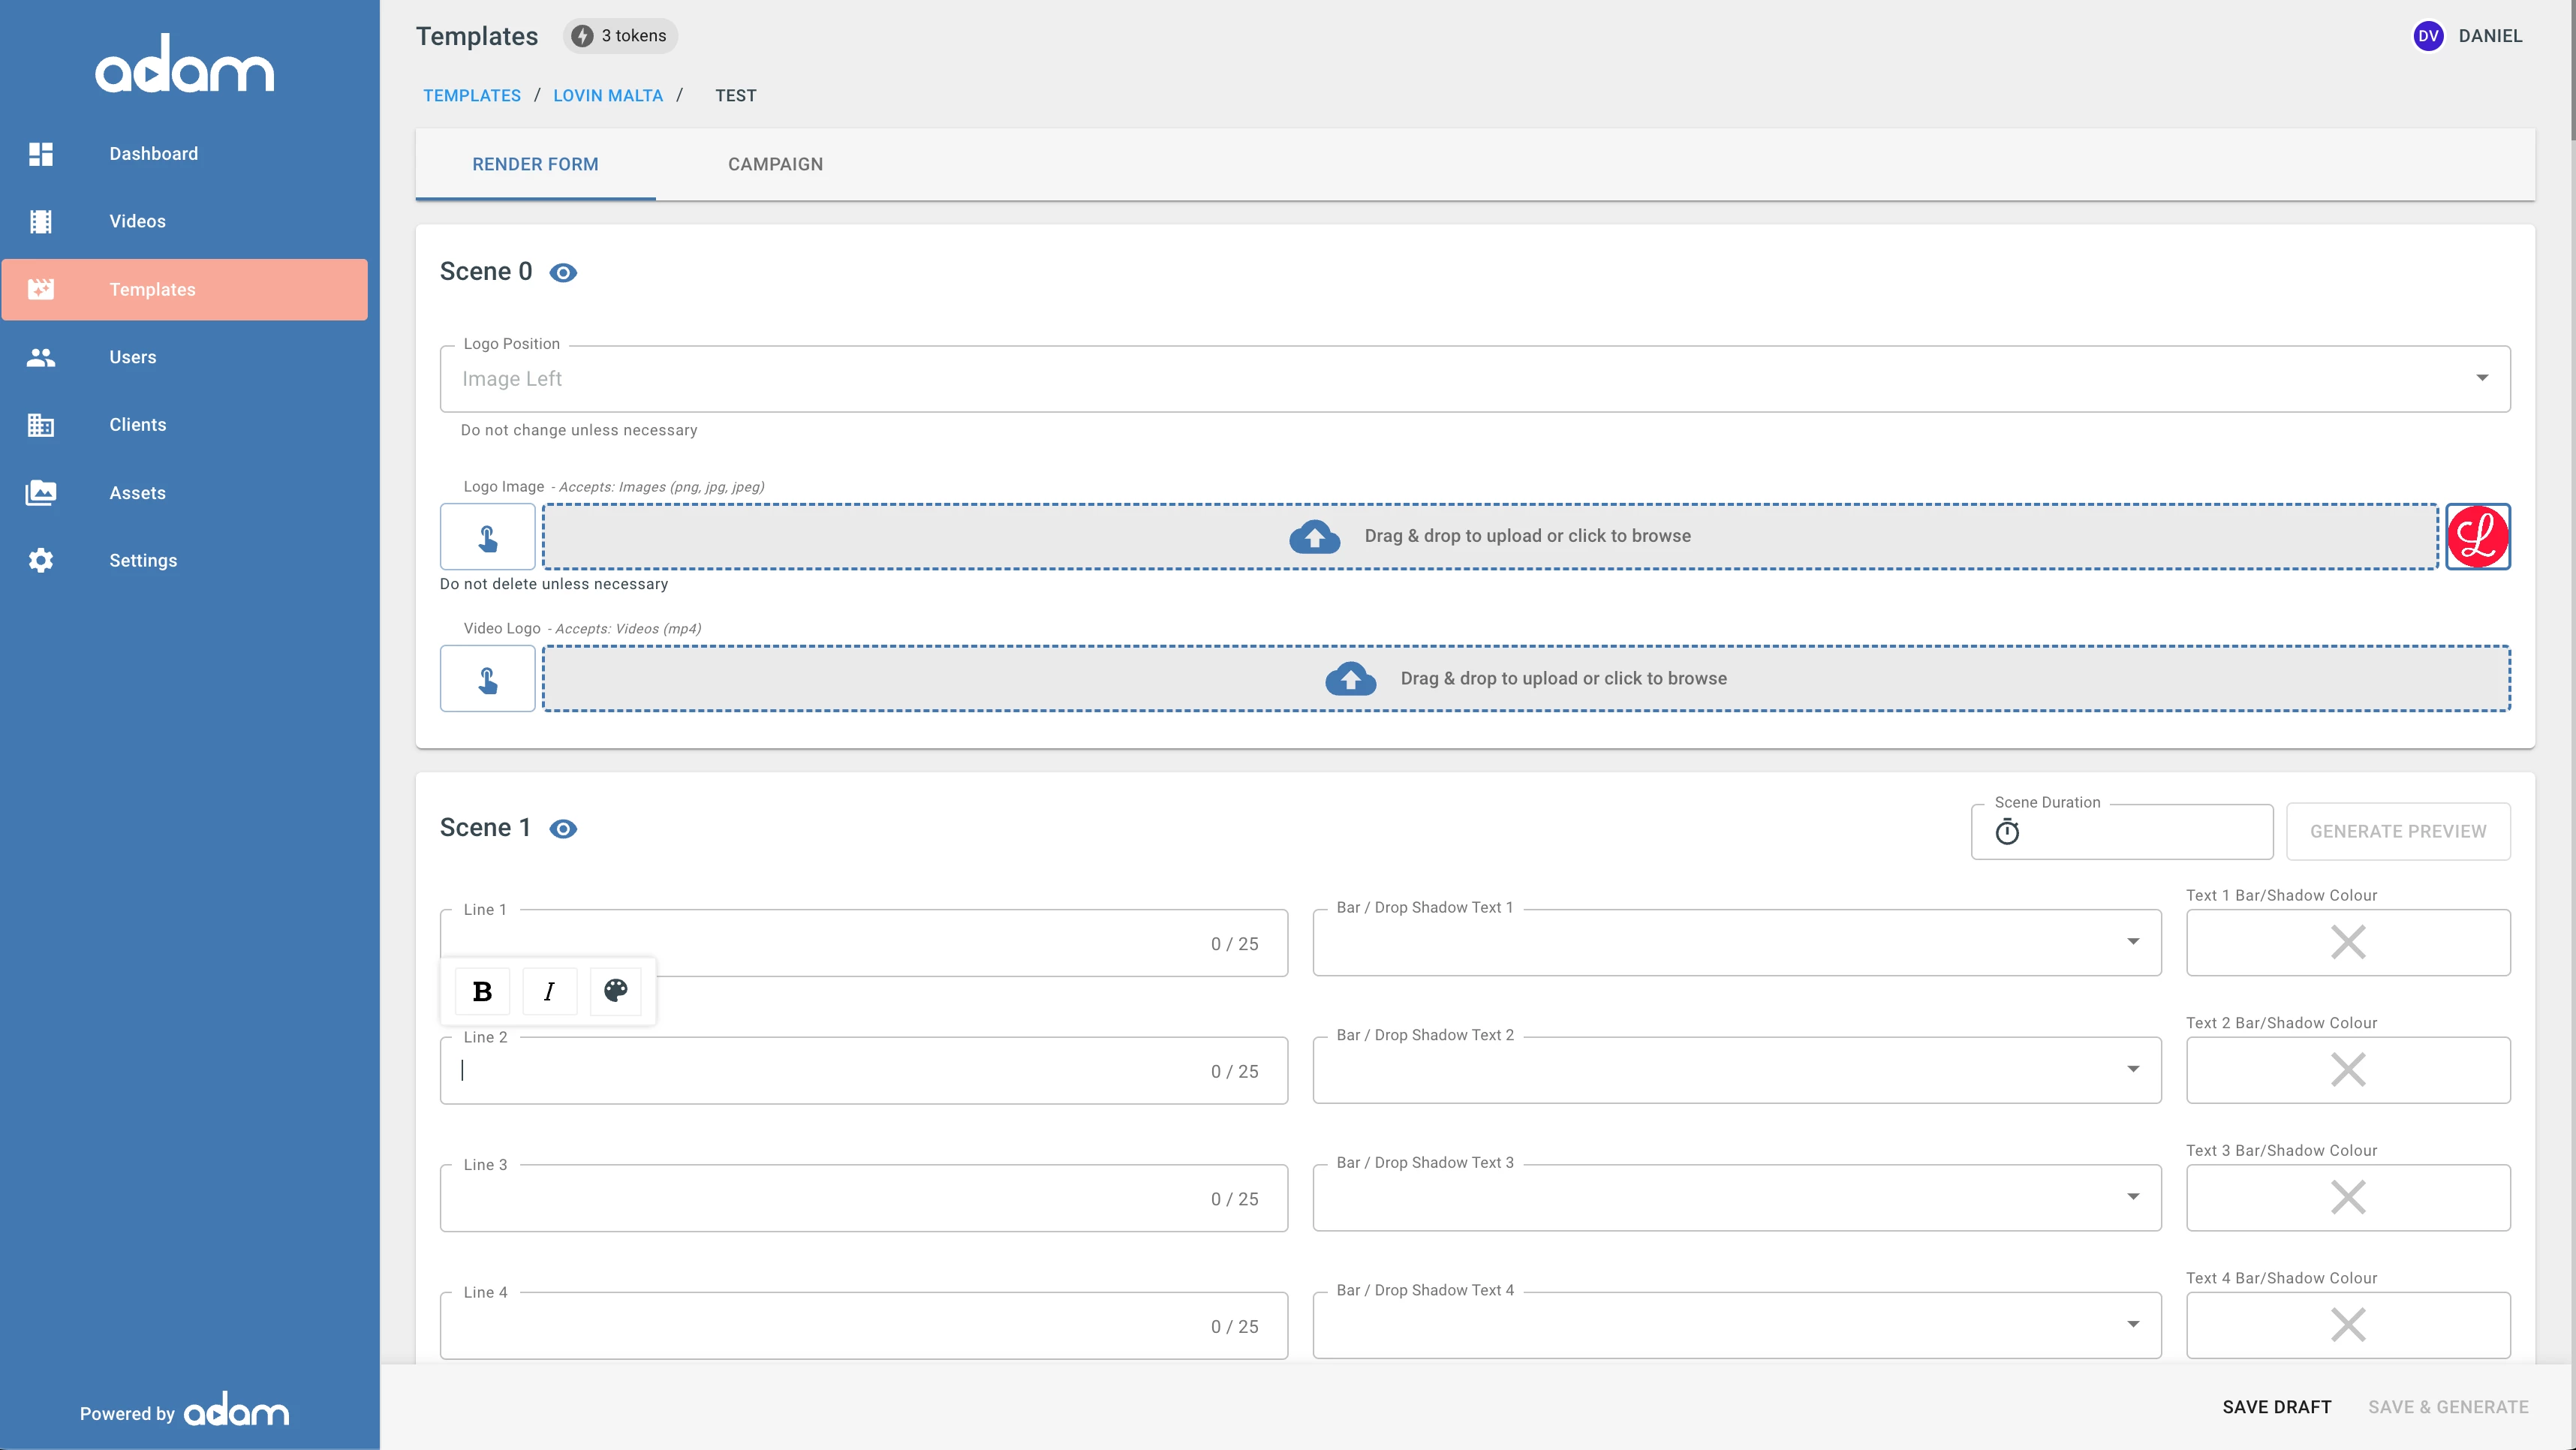
Task: Switch to the Campaign tab
Action: coord(775,164)
